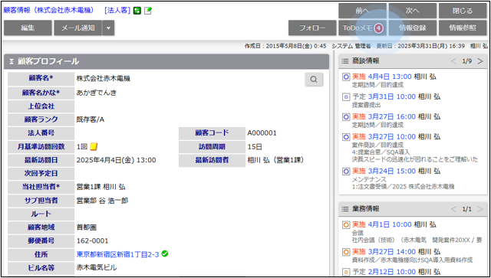Click the メール通知 button
The height and width of the screenshot is (278, 491).
[78, 28]
